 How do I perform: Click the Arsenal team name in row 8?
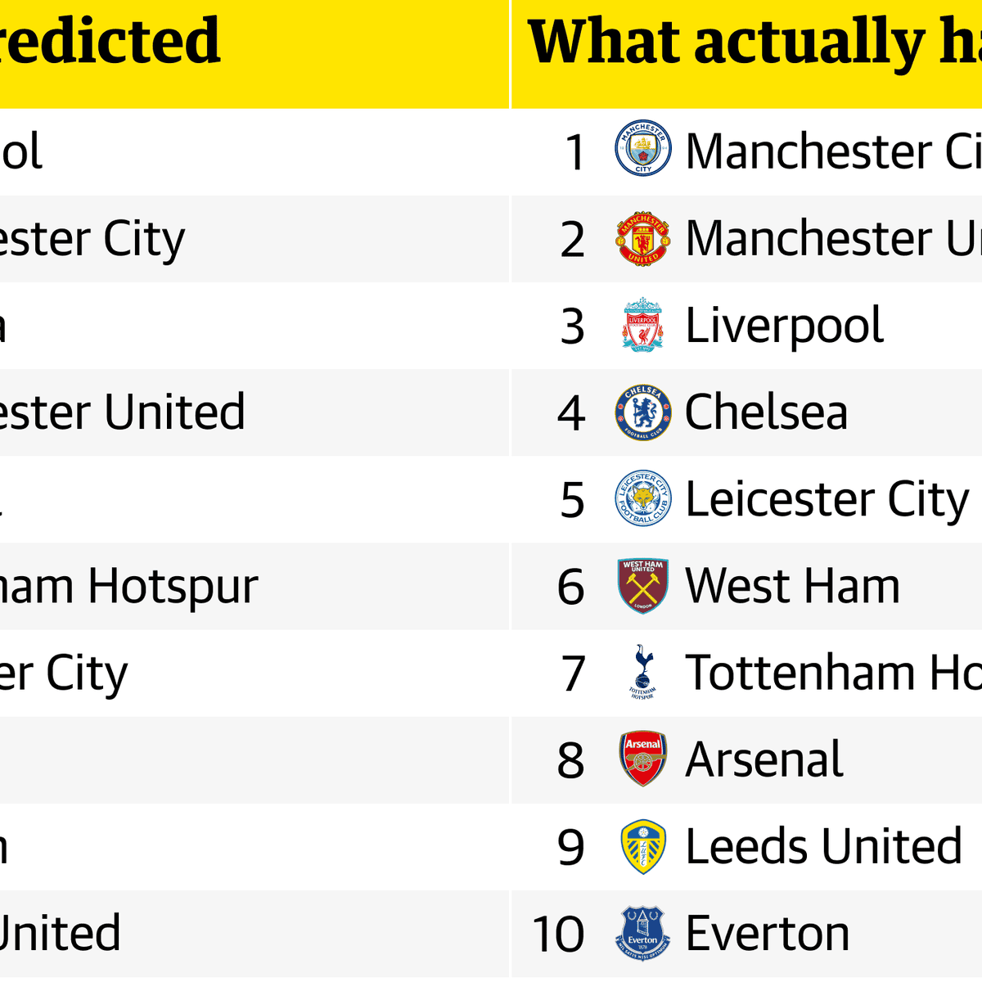[x=764, y=759]
